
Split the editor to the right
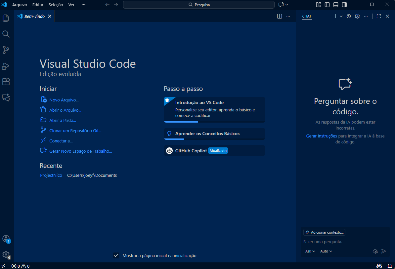click(279, 16)
